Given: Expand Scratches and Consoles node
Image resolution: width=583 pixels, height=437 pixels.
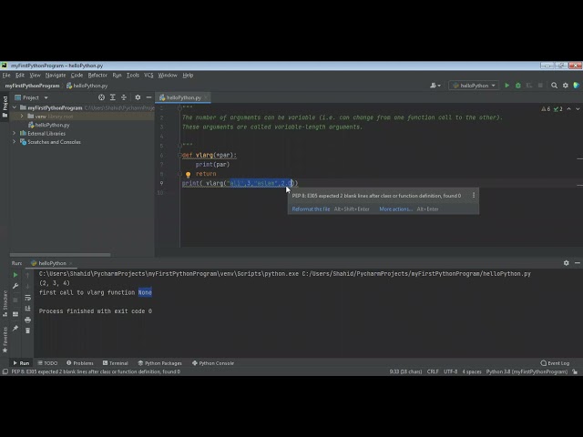Looking at the screenshot, I should (x=15, y=142).
